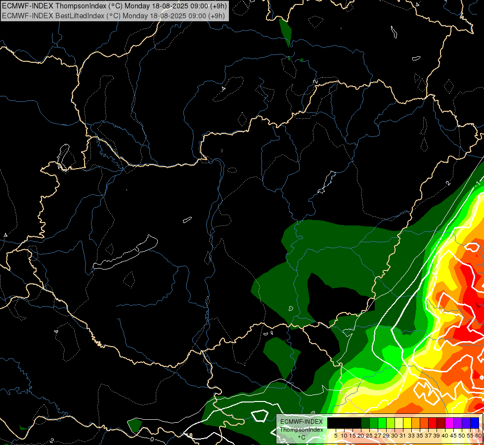
Task: Select the magenta 40-45 legend swatch
Action: pyautogui.click(x=449, y=423)
